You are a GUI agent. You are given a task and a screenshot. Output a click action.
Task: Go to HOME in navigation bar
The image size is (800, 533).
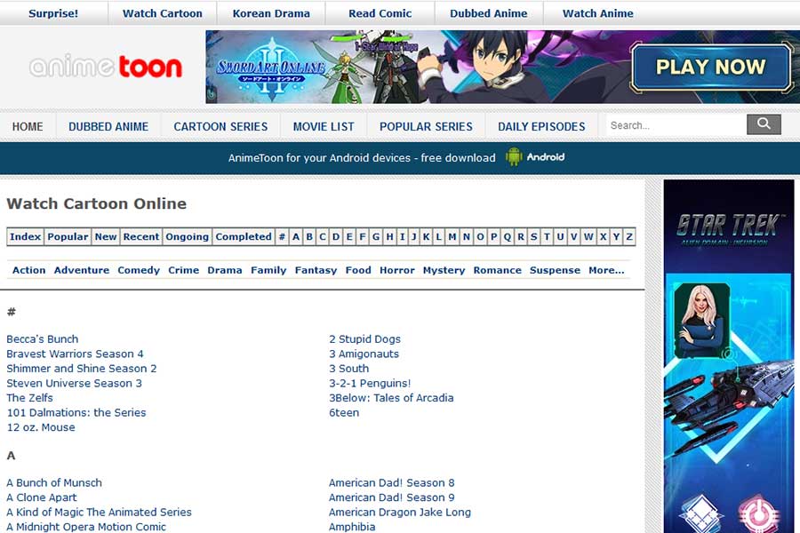pos(28,126)
